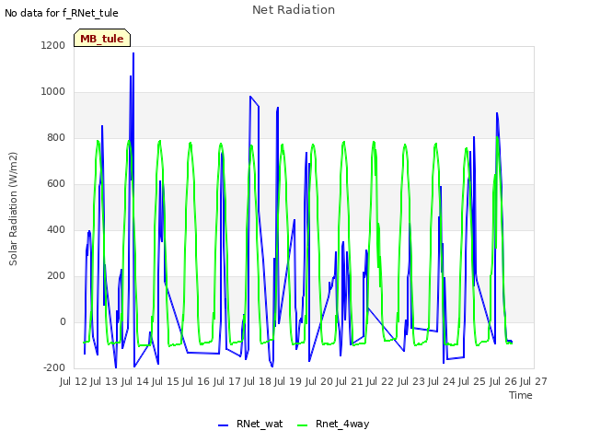Select the Solar Radiation (W/m2) axis label
Viewport: 589px width, 442px height.
pos(13,209)
